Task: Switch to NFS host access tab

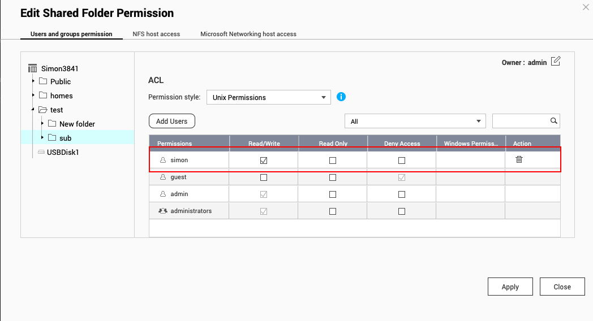Action: point(156,34)
